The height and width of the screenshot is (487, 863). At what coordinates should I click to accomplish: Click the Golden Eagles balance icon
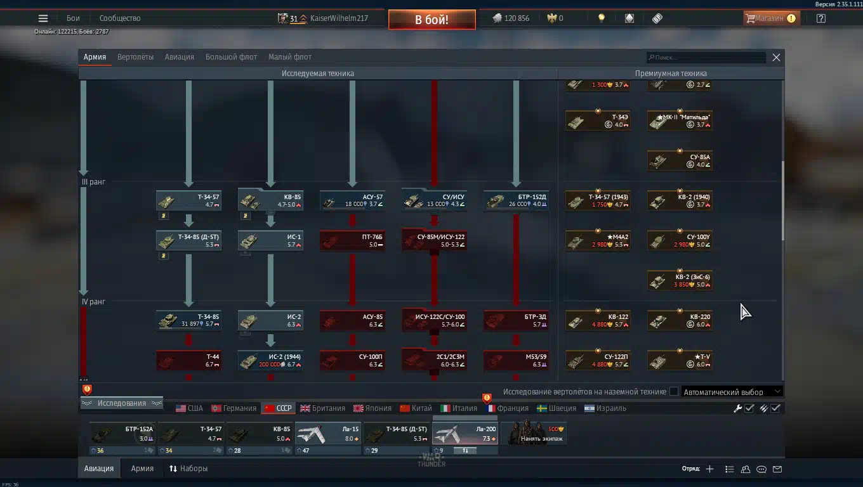(x=551, y=18)
